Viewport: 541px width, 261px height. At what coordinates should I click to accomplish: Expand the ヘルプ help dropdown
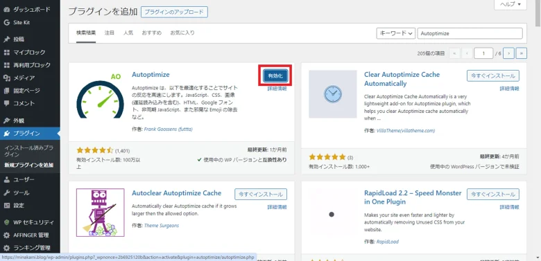click(510, 4)
